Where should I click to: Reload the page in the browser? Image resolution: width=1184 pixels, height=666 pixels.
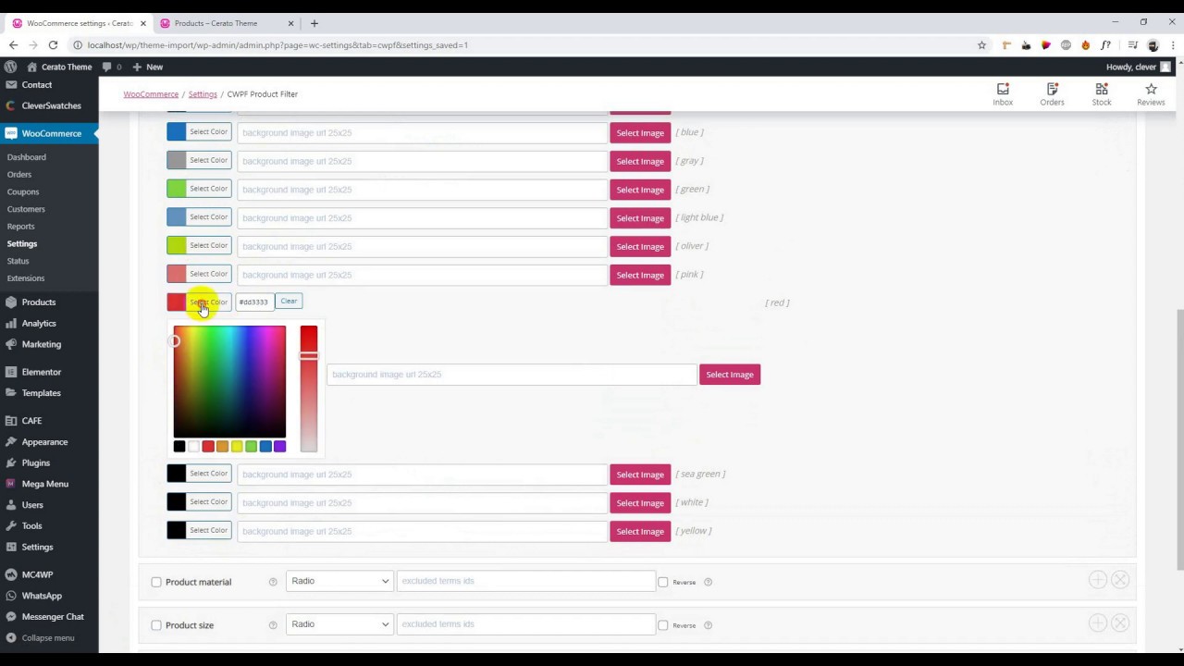(x=53, y=45)
